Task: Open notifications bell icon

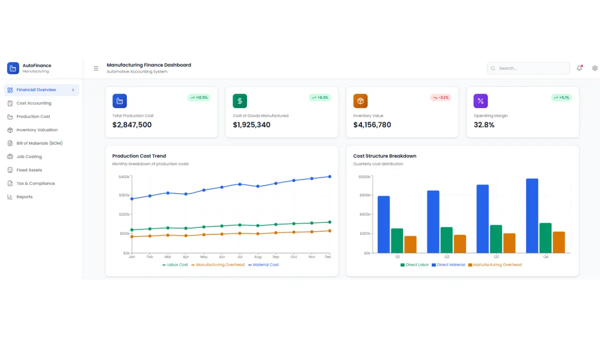Action: click(x=579, y=68)
